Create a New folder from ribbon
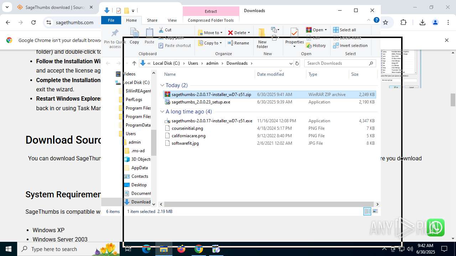456x256 pixels. click(262, 38)
